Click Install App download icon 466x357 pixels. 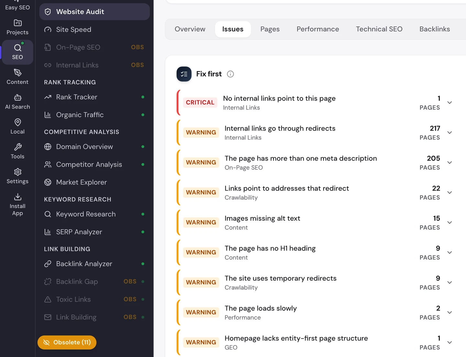(x=17, y=197)
